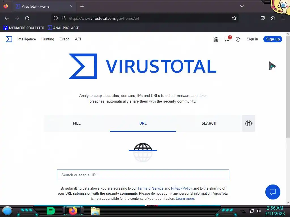This screenshot has width=290, height=217.
Task: Focus the Search or scan a URL field
Action: pyautogui.click(x=143, y=175)
